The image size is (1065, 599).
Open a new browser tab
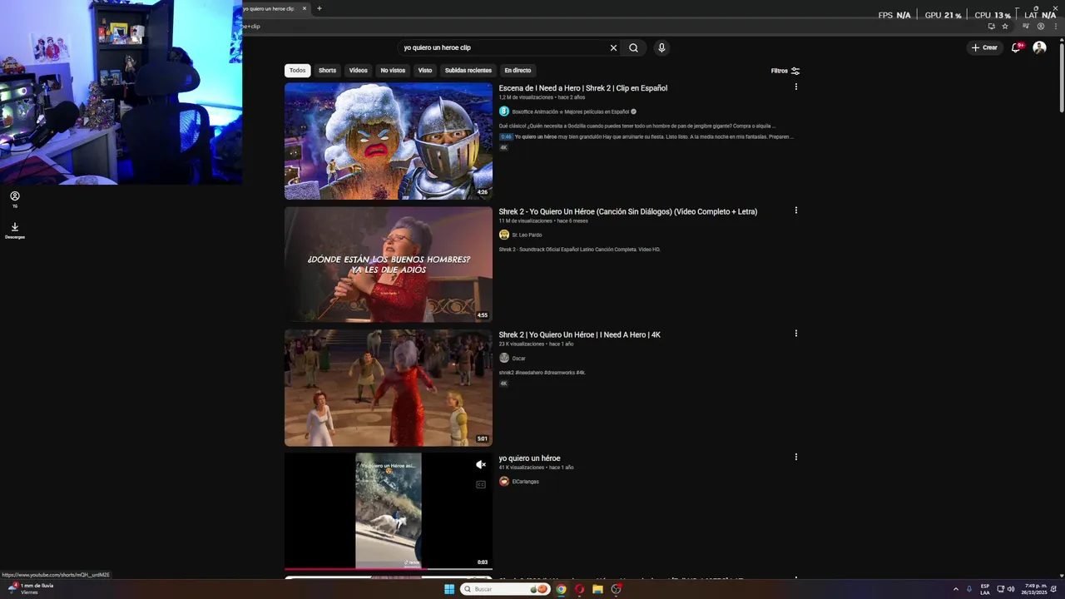[x=319, y=8]
